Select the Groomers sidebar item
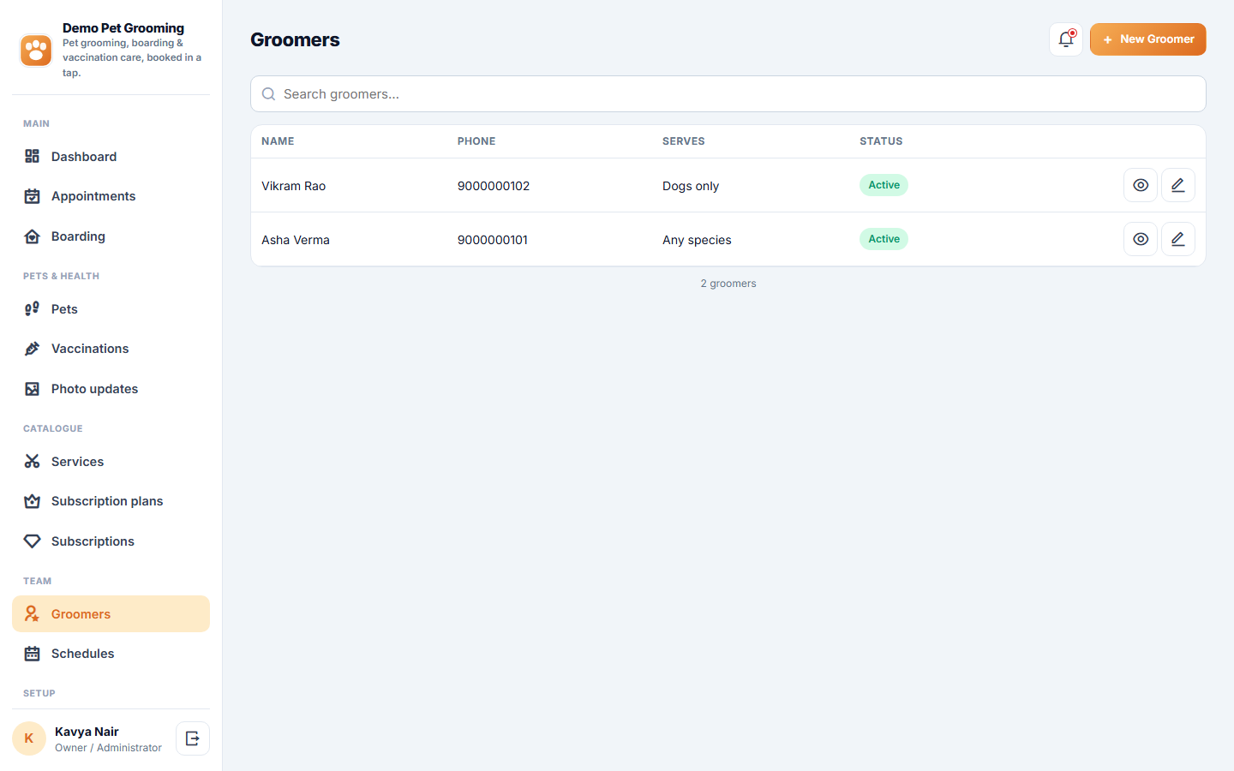Image resolution: width=1234 pixels, height=771 pixels. tap(111, 614)
